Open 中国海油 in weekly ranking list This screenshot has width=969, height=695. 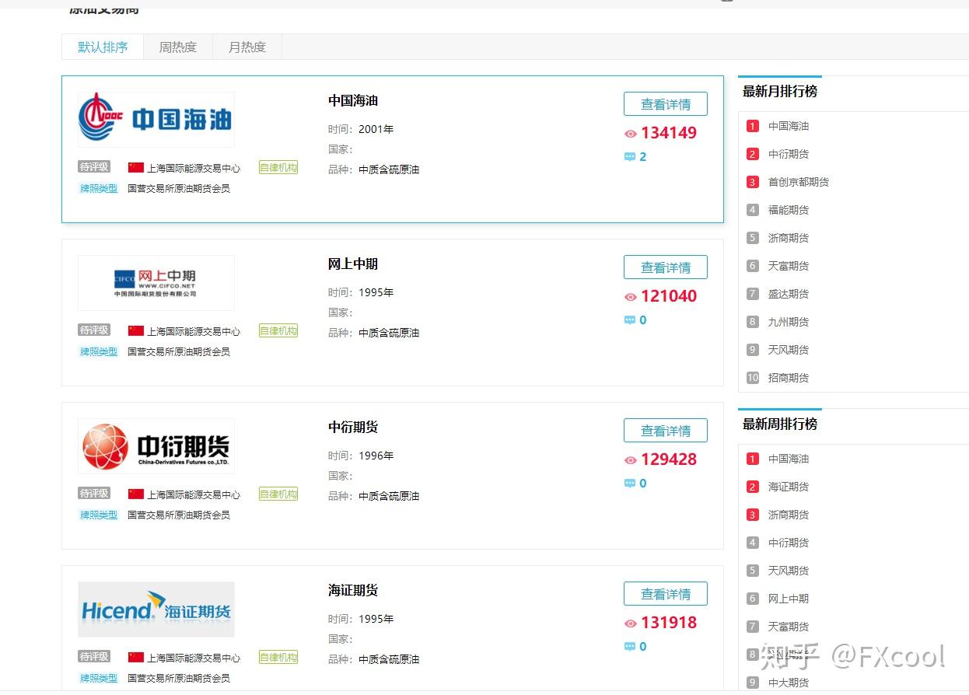pyautogui.click(x=789, y=459)
